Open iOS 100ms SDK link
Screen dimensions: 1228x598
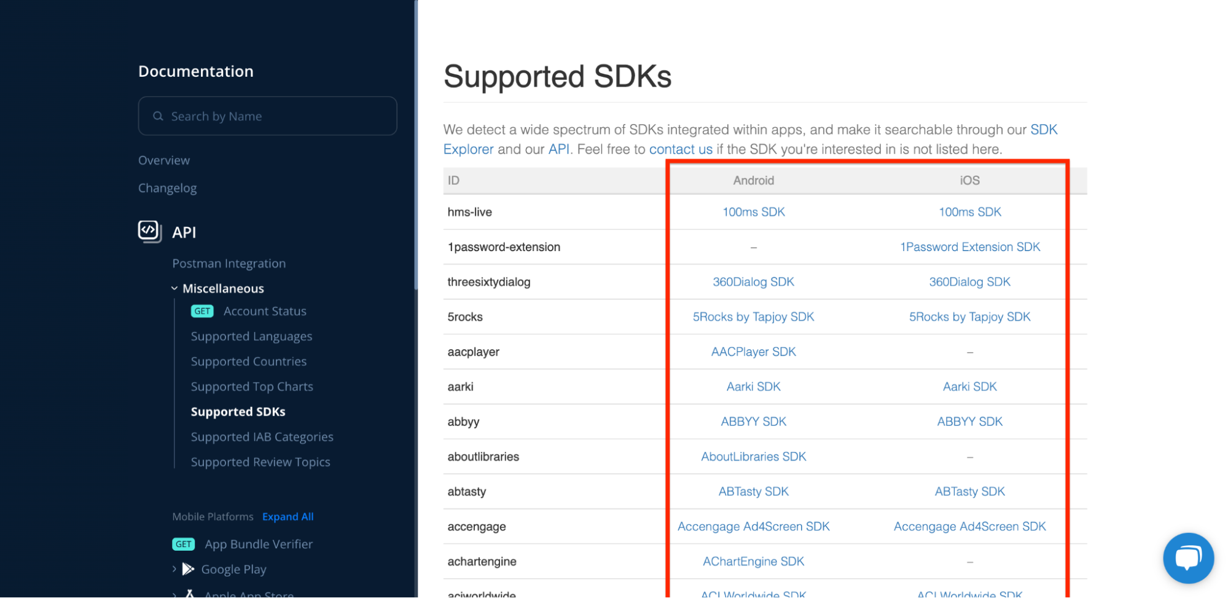click(x=970, y=212)
